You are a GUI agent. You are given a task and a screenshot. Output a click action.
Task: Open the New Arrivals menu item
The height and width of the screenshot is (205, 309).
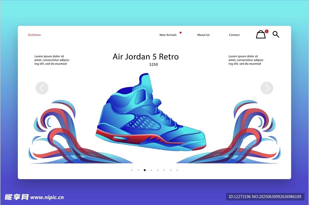coord(168,35)
